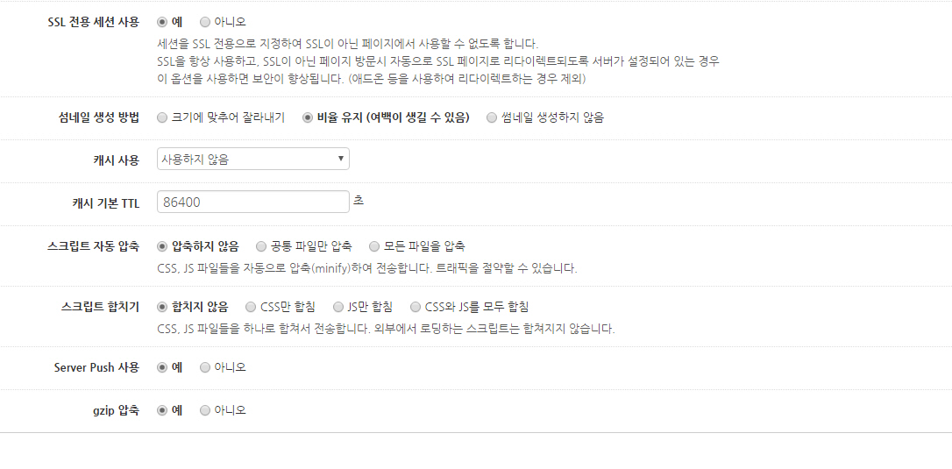Select '압축하지 않음' for script compression
This screenshot has width=952, height=469.
162,246
